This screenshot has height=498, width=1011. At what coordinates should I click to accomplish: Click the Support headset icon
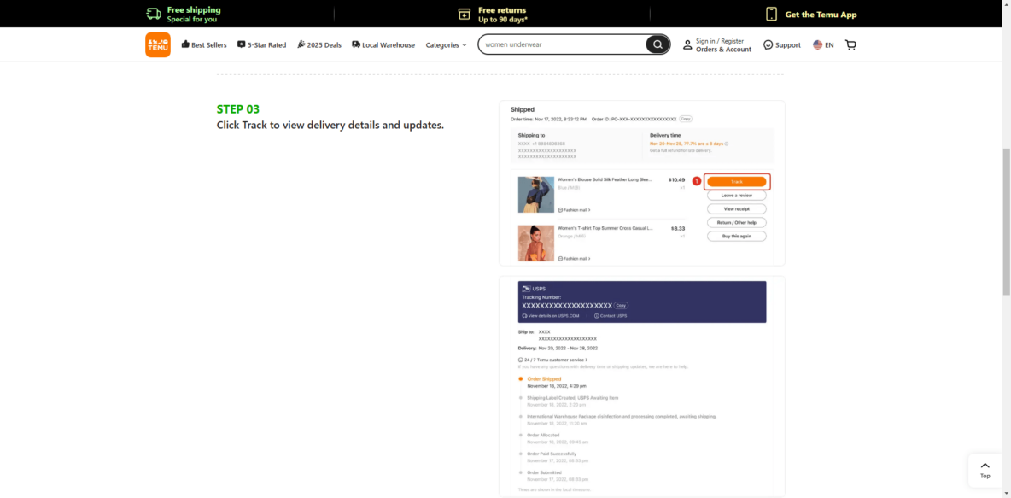[x=768, y=44]
